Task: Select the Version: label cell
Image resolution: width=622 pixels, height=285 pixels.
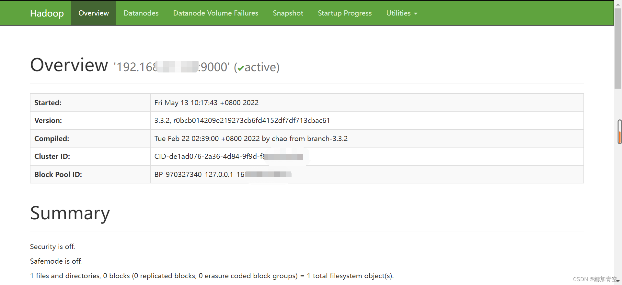Action: pos(90,120)
